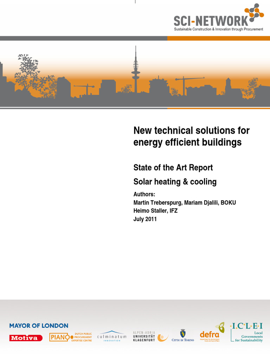Click the Motiva logo
The height and width of the screenshot is (361, 270).
tap(26, 338)
